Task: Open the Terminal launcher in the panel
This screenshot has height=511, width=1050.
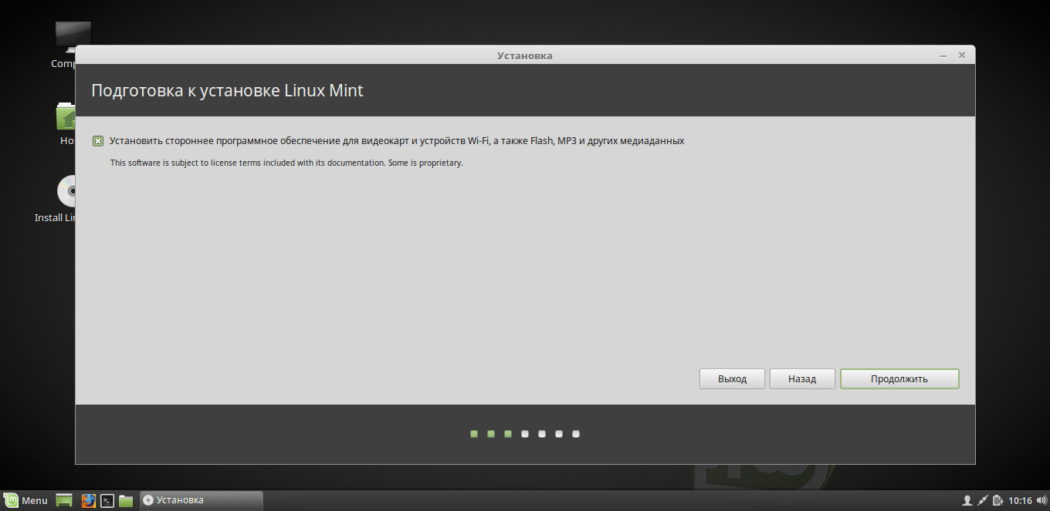Action: (108, 500)
